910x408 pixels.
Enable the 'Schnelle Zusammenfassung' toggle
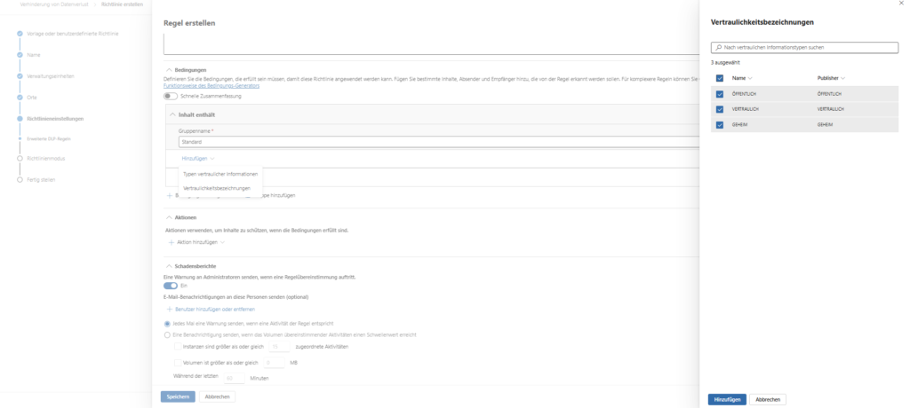171,96
